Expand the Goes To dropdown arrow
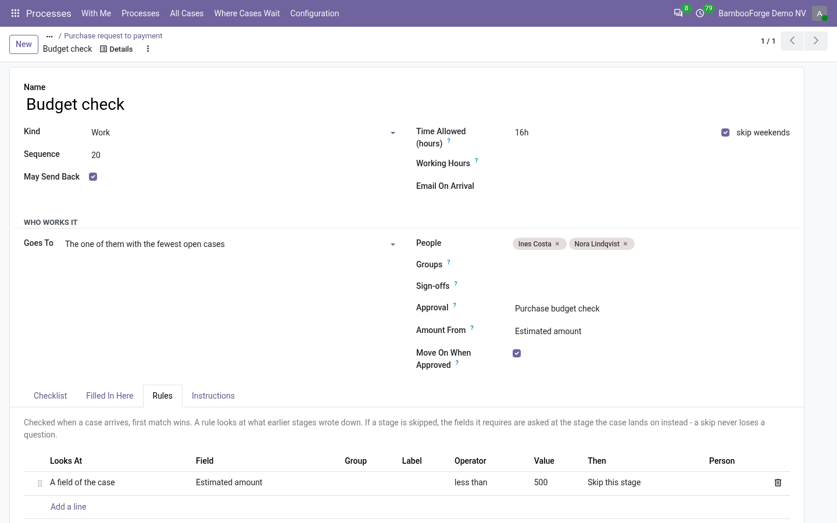Image resolution: width=837 pixels, height=523 pixels. [393, 245]
